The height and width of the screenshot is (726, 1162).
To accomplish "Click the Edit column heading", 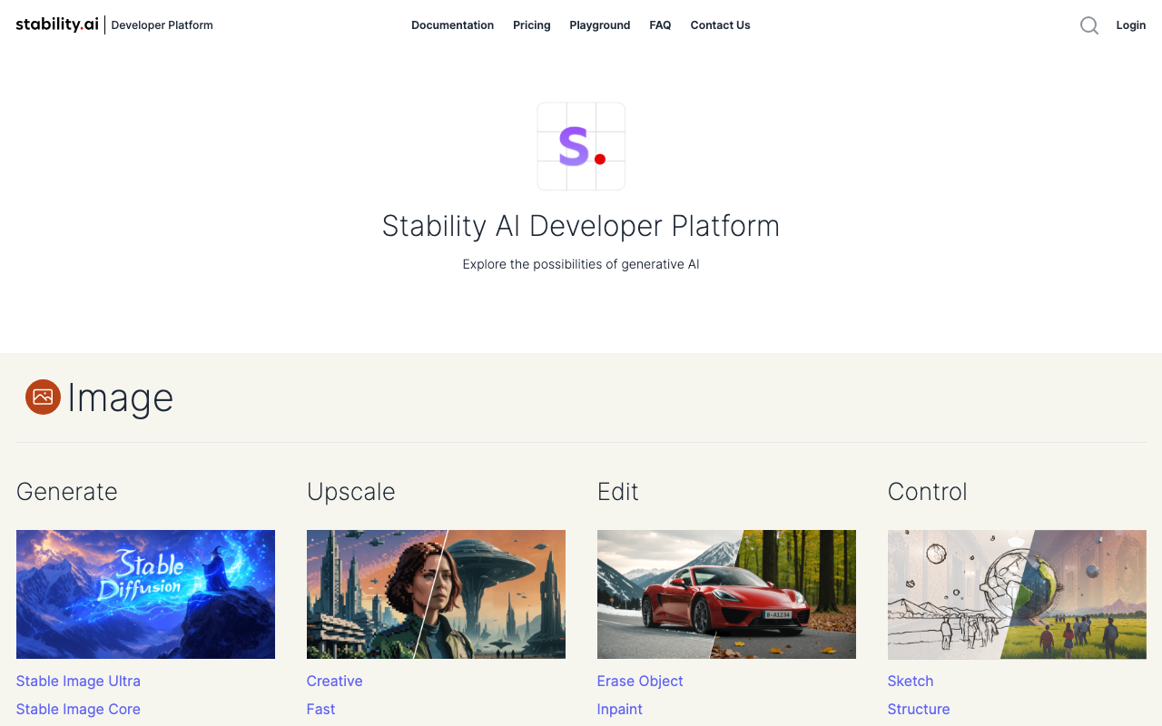I will (x=618, y=491).
